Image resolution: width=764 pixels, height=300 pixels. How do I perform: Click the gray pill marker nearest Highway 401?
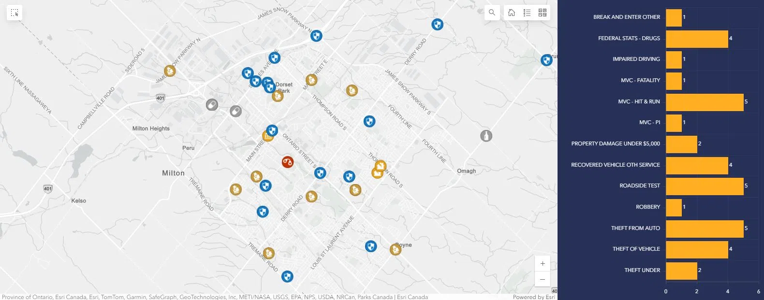click(212, 105)
